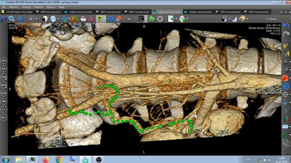Click the black-white sphere shading icon
This screenshot has height=163, width=291.
coord(224,19)
